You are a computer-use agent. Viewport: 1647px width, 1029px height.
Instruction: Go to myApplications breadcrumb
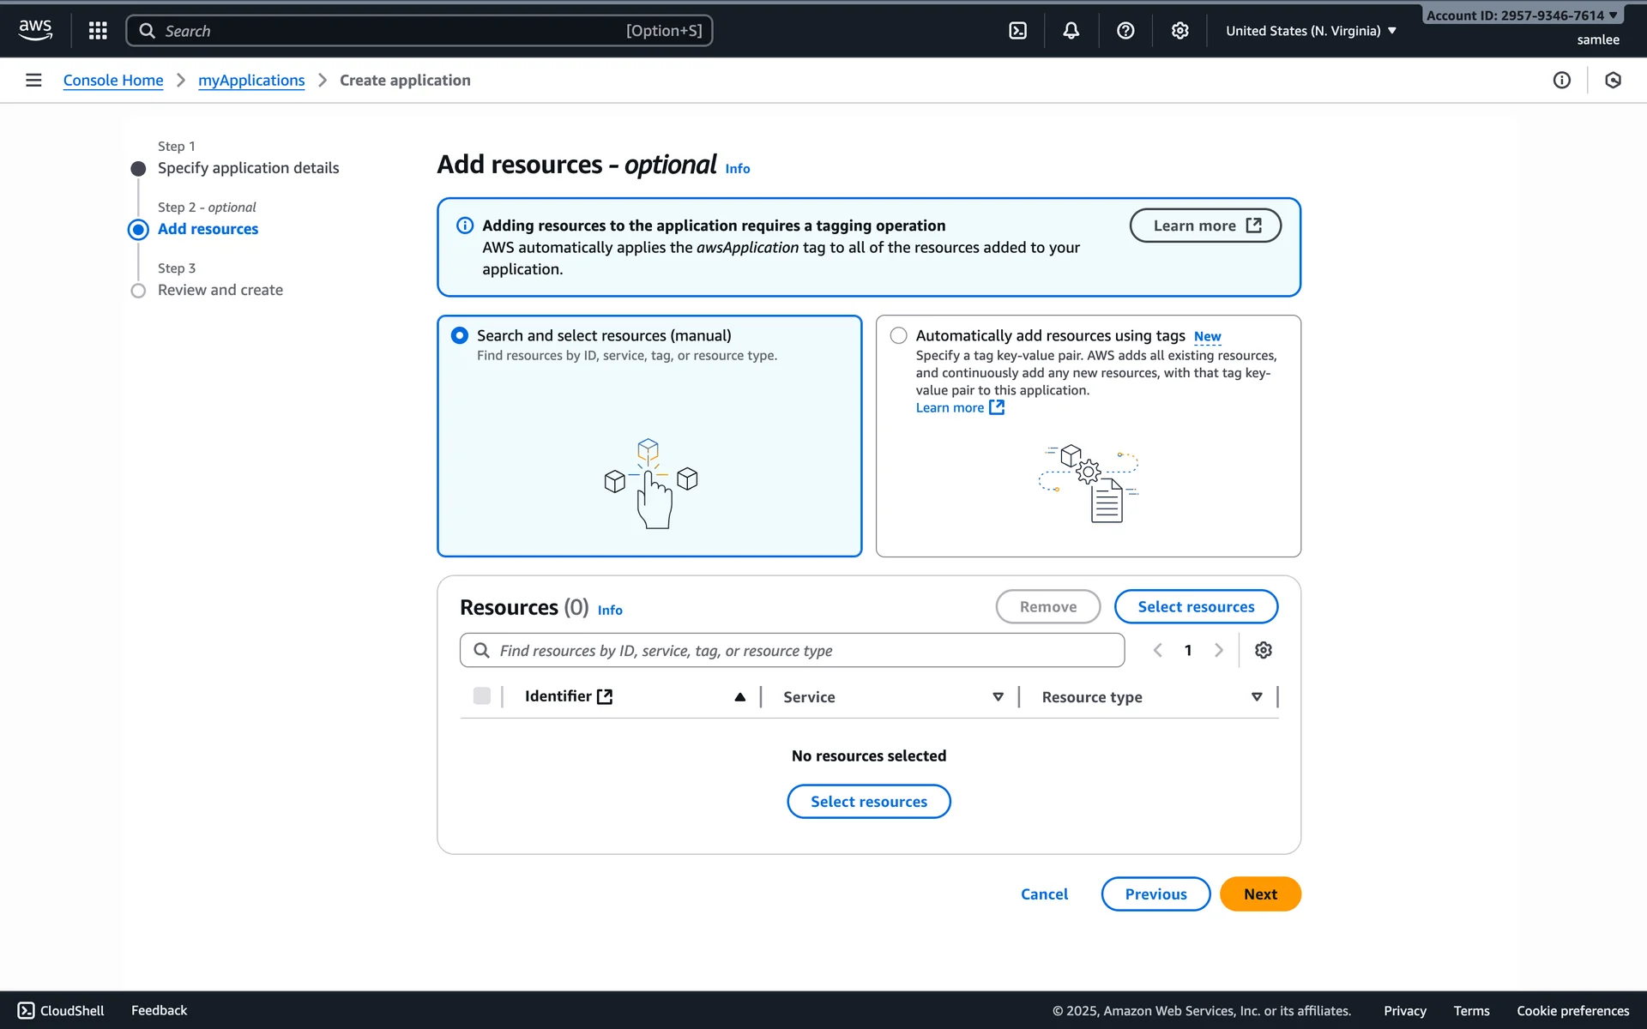point(251,80)
